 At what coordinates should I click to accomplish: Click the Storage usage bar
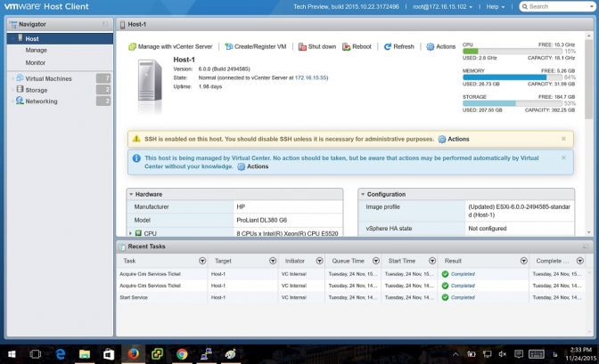coord(513,103)
